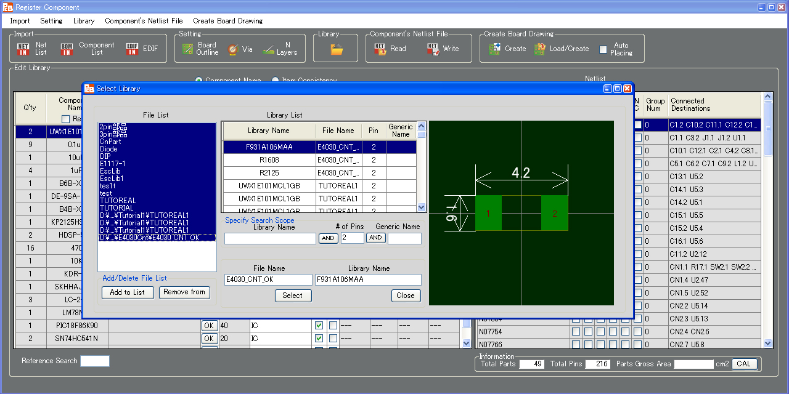
Task: Select the Item Consistency radio button
Action: 275,81
